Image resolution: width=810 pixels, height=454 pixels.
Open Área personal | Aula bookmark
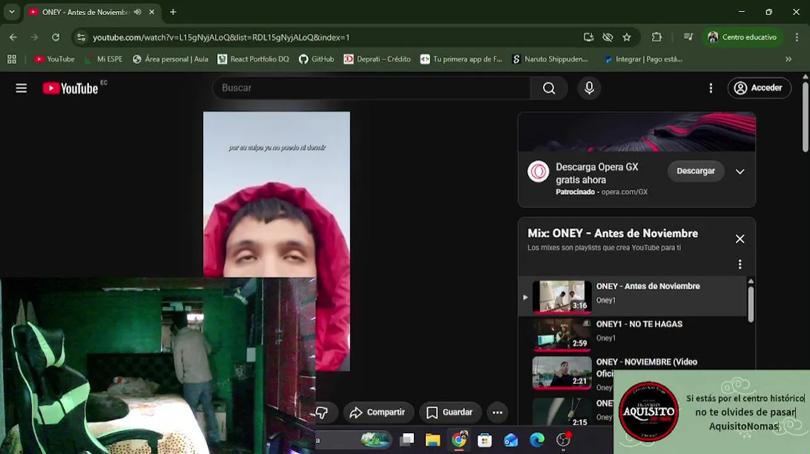tap(170, 59)
